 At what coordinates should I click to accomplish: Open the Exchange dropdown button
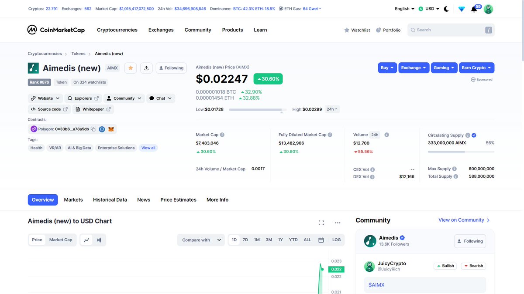pyautogui.click(x=414, y=68)
